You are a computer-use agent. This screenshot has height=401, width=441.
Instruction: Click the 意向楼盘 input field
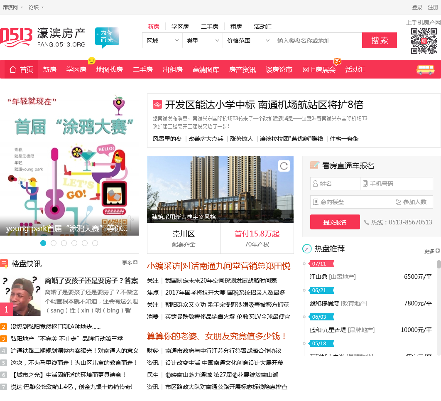pos(352,202)
